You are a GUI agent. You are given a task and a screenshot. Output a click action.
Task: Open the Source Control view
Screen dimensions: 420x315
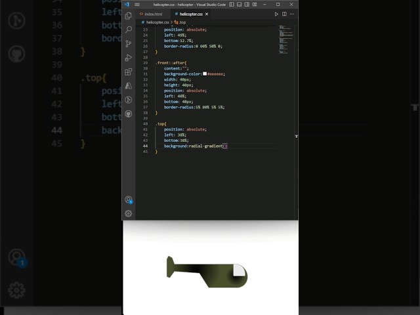click(x=129, y=43)
